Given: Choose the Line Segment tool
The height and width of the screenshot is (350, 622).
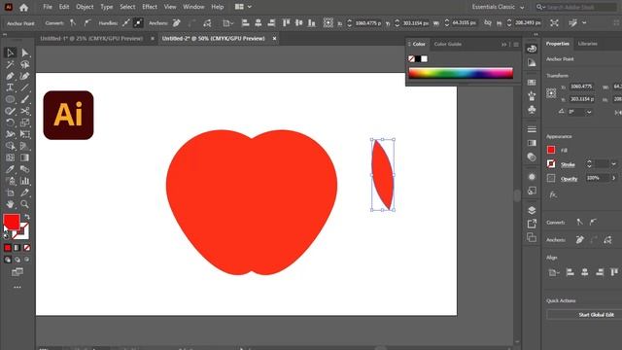Looking at the screenshot, I should 24,87.
